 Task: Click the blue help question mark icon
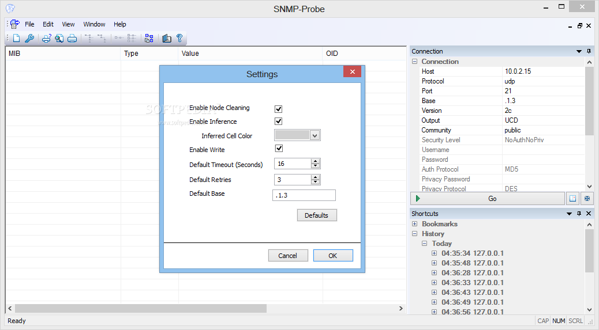(179, 38)
